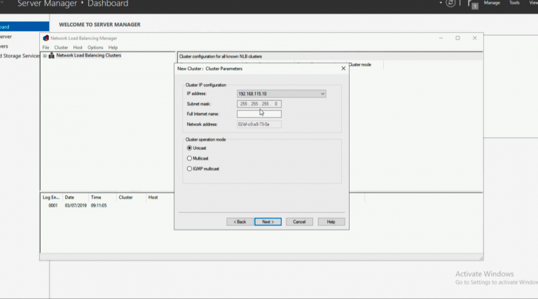Open the File menu in NLB Manager
538x299 pixels.
[46, 48]
